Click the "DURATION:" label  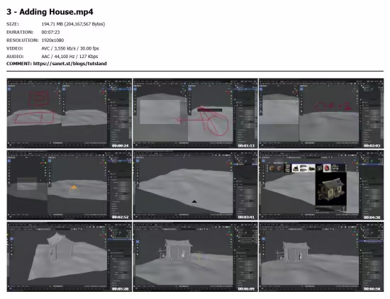pos(20,32)
